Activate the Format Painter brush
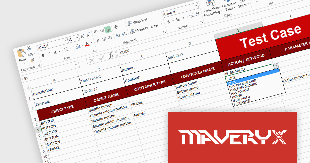310x163 pixels. click(32, 61)
